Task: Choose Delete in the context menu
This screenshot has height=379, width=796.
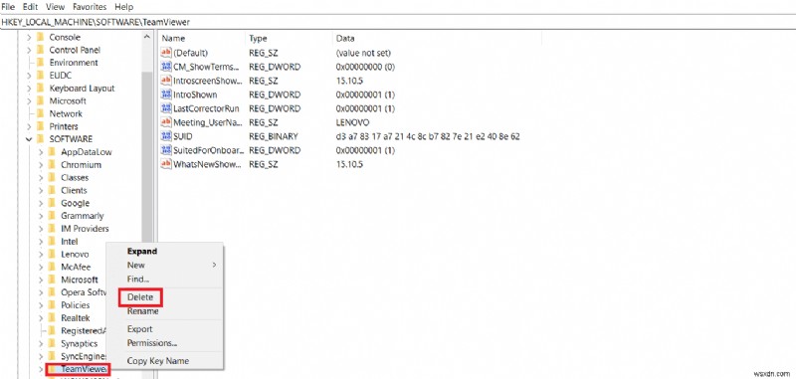Action: point(140,297)
